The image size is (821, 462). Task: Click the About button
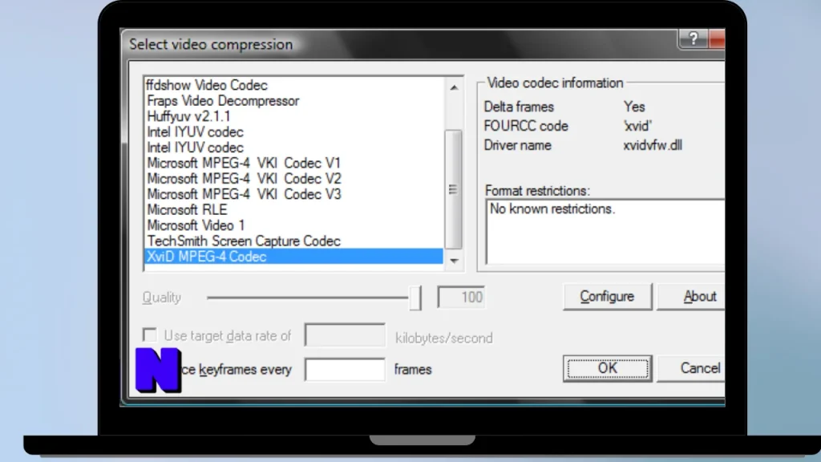[x=691, y=297]
